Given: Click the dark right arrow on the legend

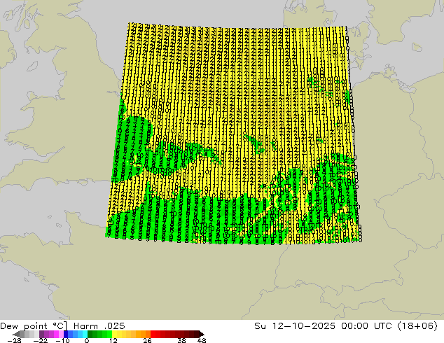Looking at the screenshot, I should click(x=202, y=334).
